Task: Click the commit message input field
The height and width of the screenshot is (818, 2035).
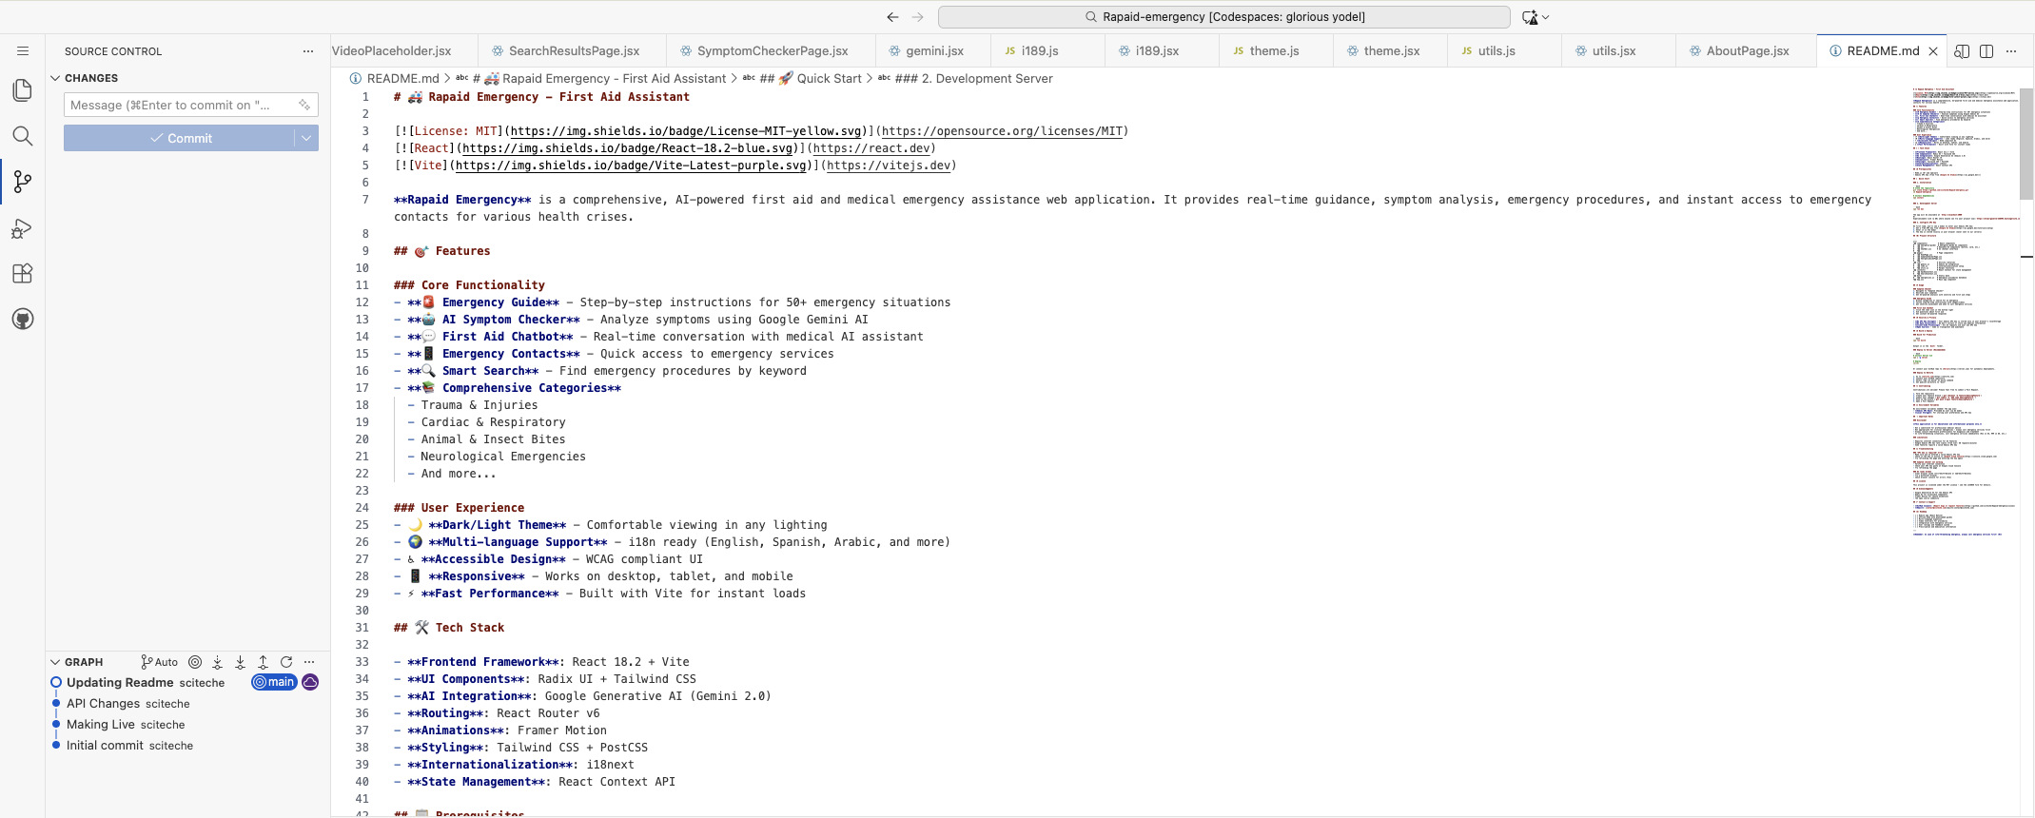Action: (181, 105)
